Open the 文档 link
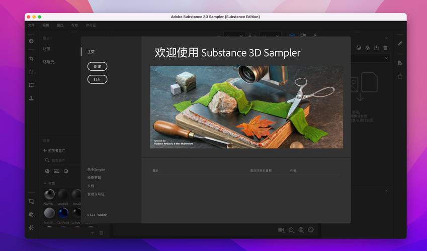 tap(91, 186)
